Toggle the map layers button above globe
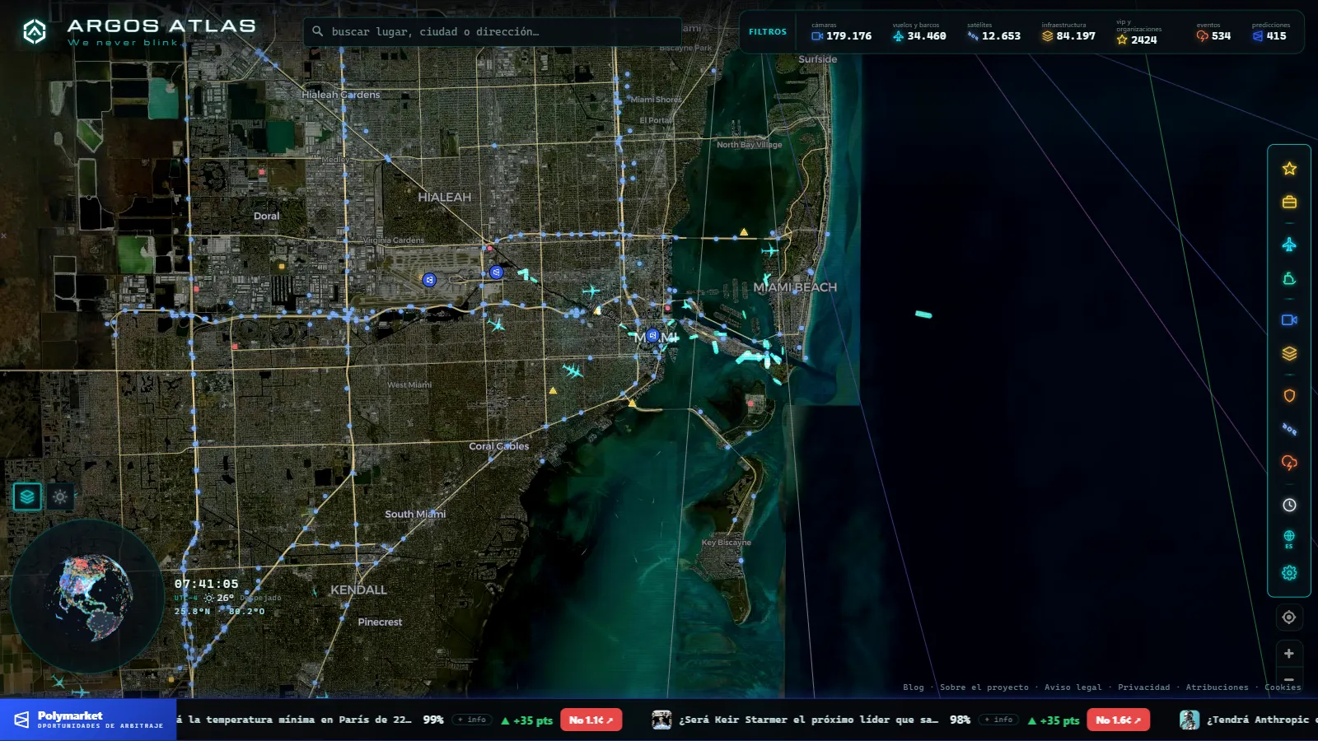This screenshot has width=1318, height=741. (27, 496)
